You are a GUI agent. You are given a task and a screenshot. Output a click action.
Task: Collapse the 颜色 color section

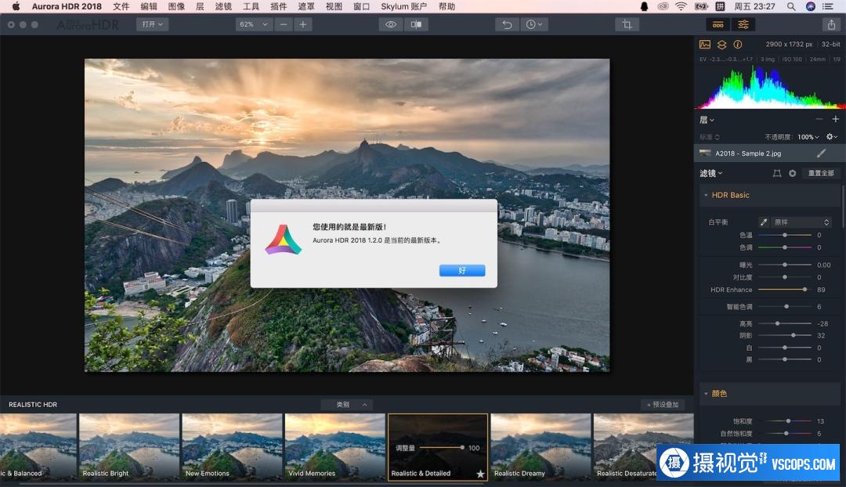point(706,394)
